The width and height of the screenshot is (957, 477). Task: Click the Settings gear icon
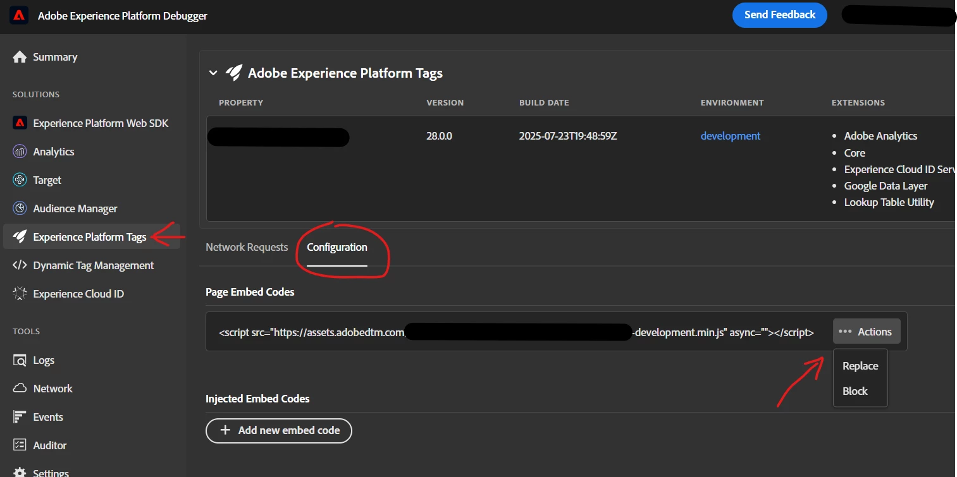click(20, 473)
